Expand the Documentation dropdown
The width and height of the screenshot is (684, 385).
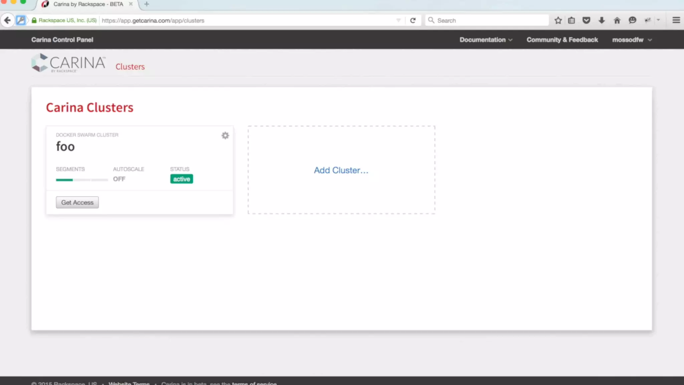[486, 40]
